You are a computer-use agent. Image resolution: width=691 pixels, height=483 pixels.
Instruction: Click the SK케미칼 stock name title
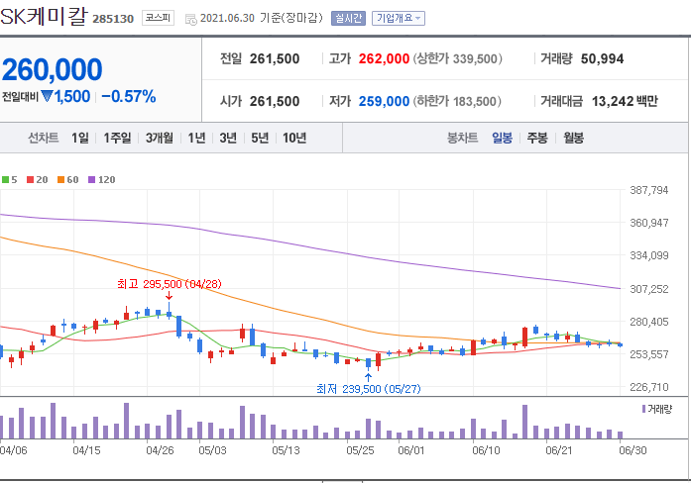[44, 16]
